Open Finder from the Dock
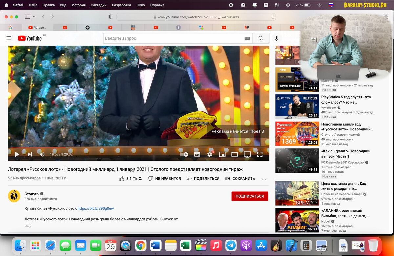This screenshot has height=256, width=394. (21, 245)
